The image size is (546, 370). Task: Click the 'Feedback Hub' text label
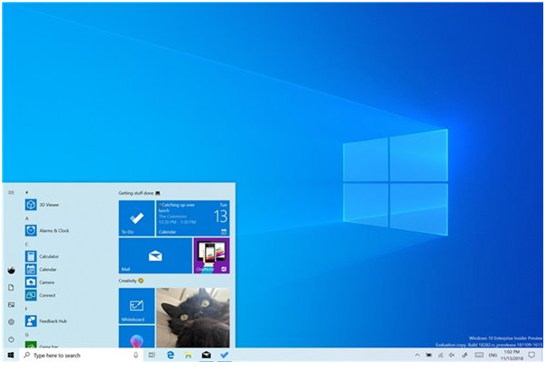coord(53,321)
